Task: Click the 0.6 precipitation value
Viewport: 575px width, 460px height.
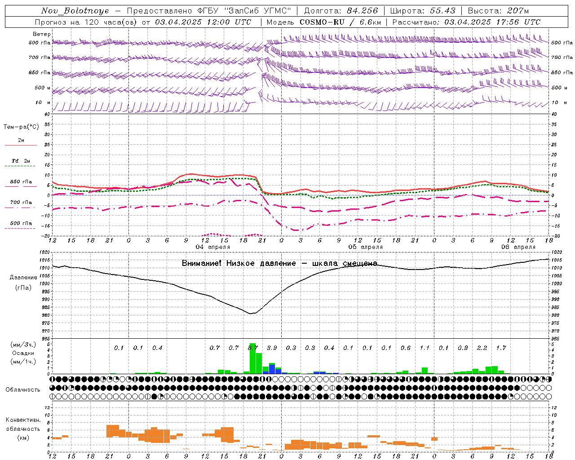Action: [x=406, y=348]
